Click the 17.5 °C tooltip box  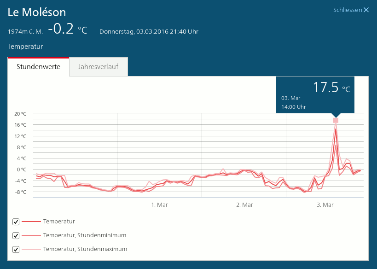point(315,94)
